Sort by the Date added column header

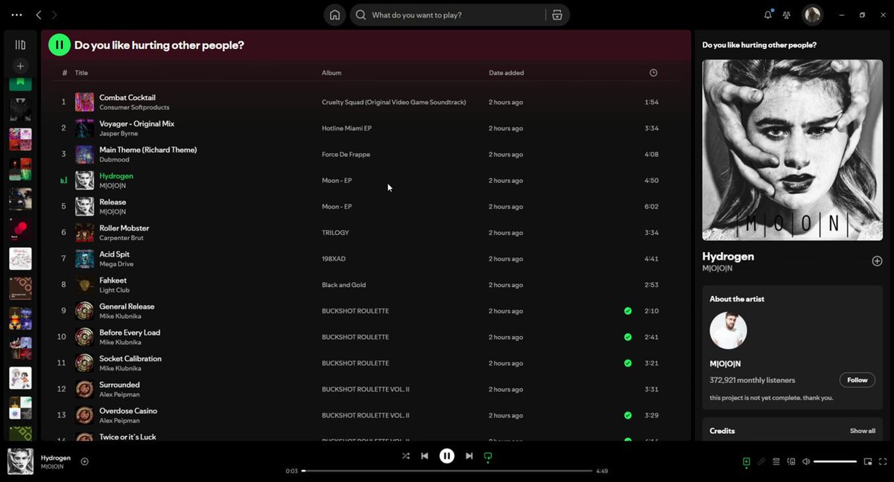point(507,73)
